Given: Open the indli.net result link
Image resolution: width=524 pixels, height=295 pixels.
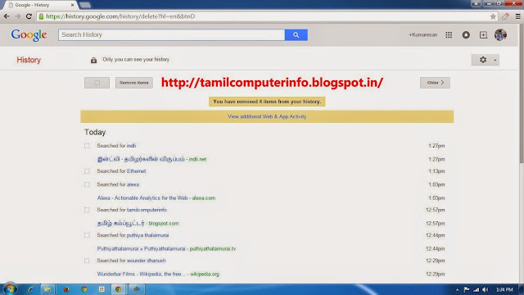Looking at the screenshot, I should 151,159.
